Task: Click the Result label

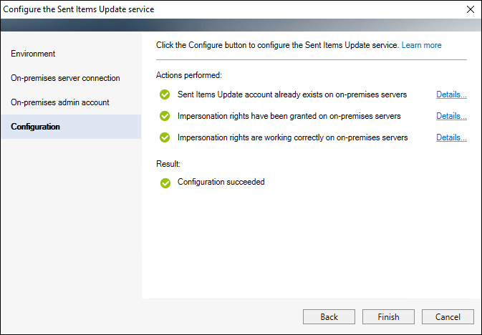Action: point(168,164)
